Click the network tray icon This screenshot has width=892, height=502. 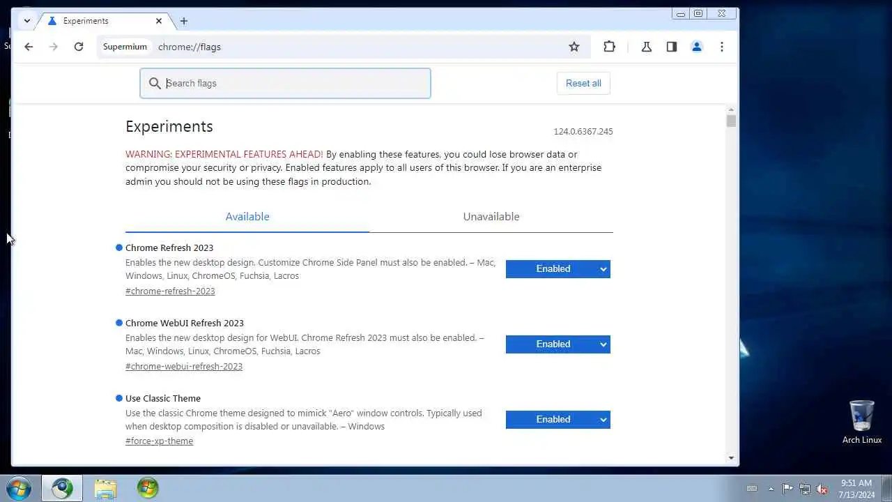pos(805,489)
